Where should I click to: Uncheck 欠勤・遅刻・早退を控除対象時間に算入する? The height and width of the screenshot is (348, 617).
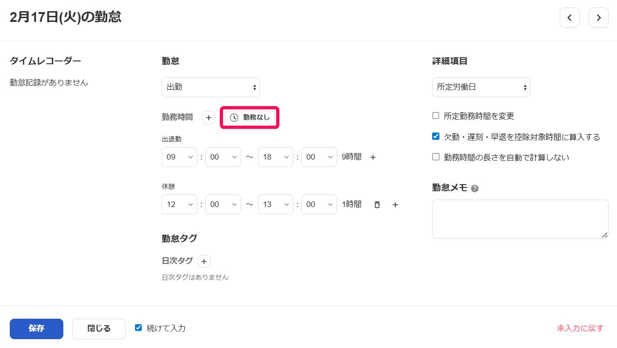pyautogui.click(x=436, y=137)
